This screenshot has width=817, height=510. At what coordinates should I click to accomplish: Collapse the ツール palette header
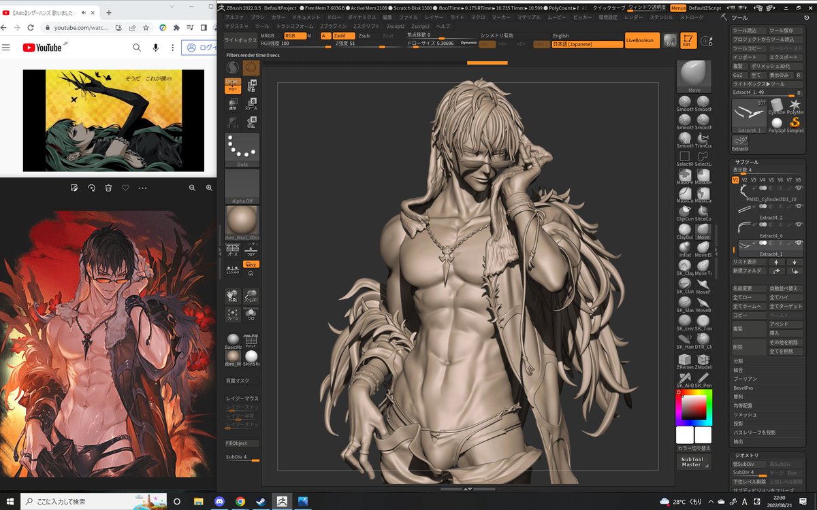(739, 18)
